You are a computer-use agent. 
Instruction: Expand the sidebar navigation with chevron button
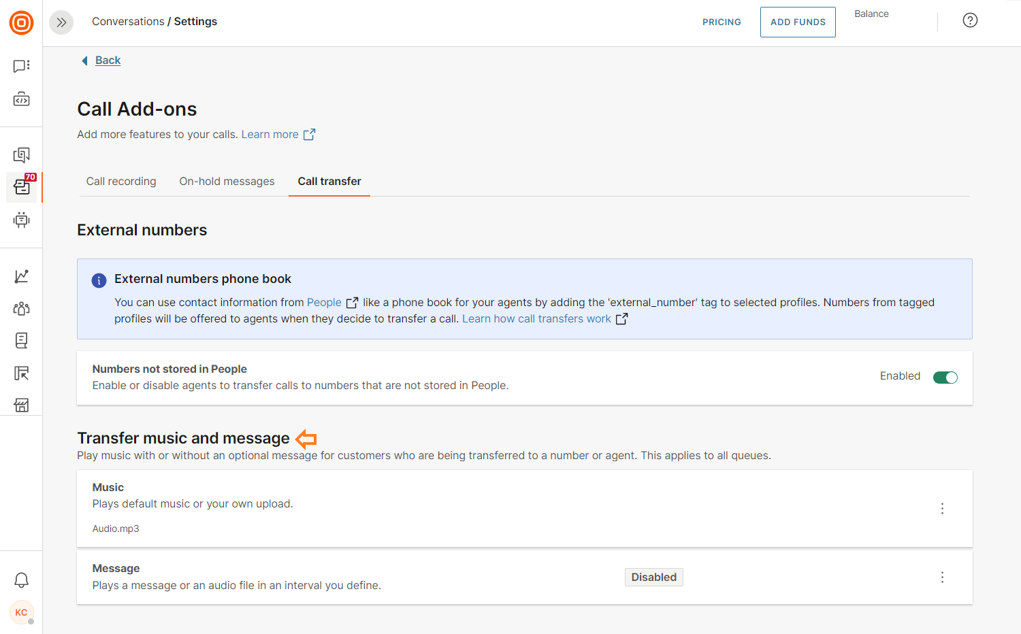click(61, 22)
